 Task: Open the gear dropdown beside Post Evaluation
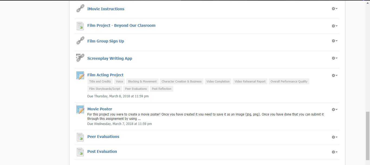pos(334,152)
